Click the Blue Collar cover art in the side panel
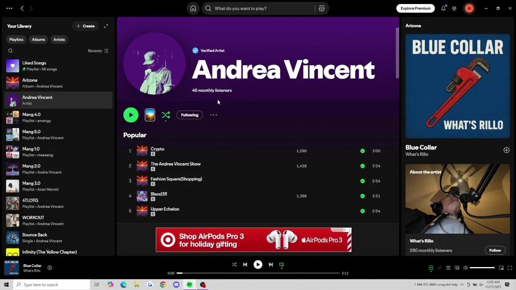The image size is (516, 290). (x=458, y=86)
